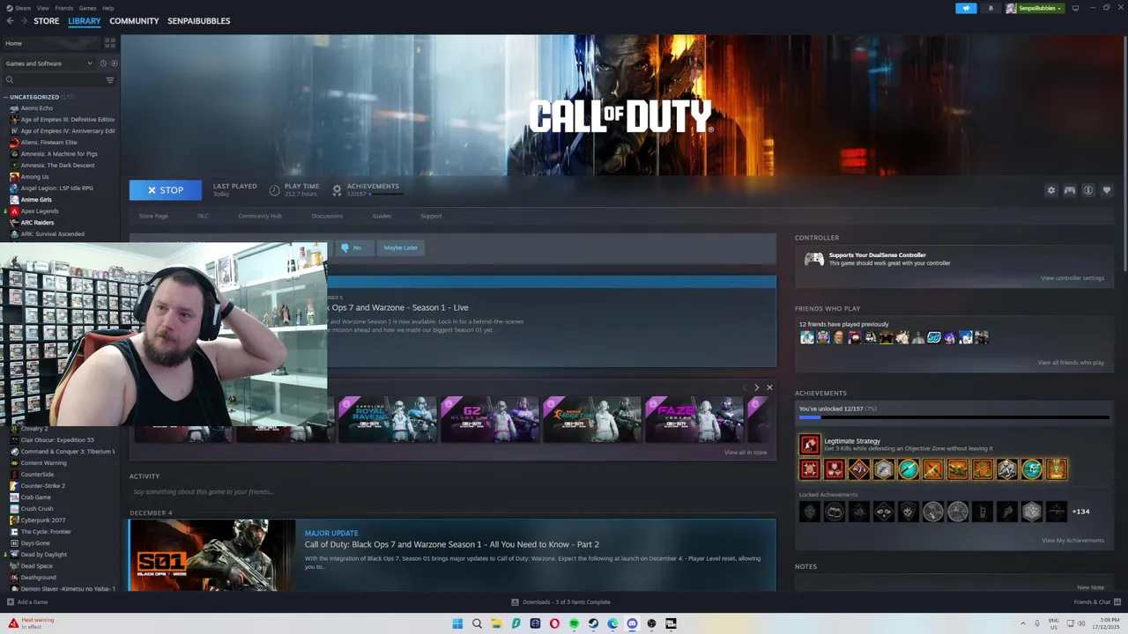Sort library by recent activity clock icon

[103, 63]
